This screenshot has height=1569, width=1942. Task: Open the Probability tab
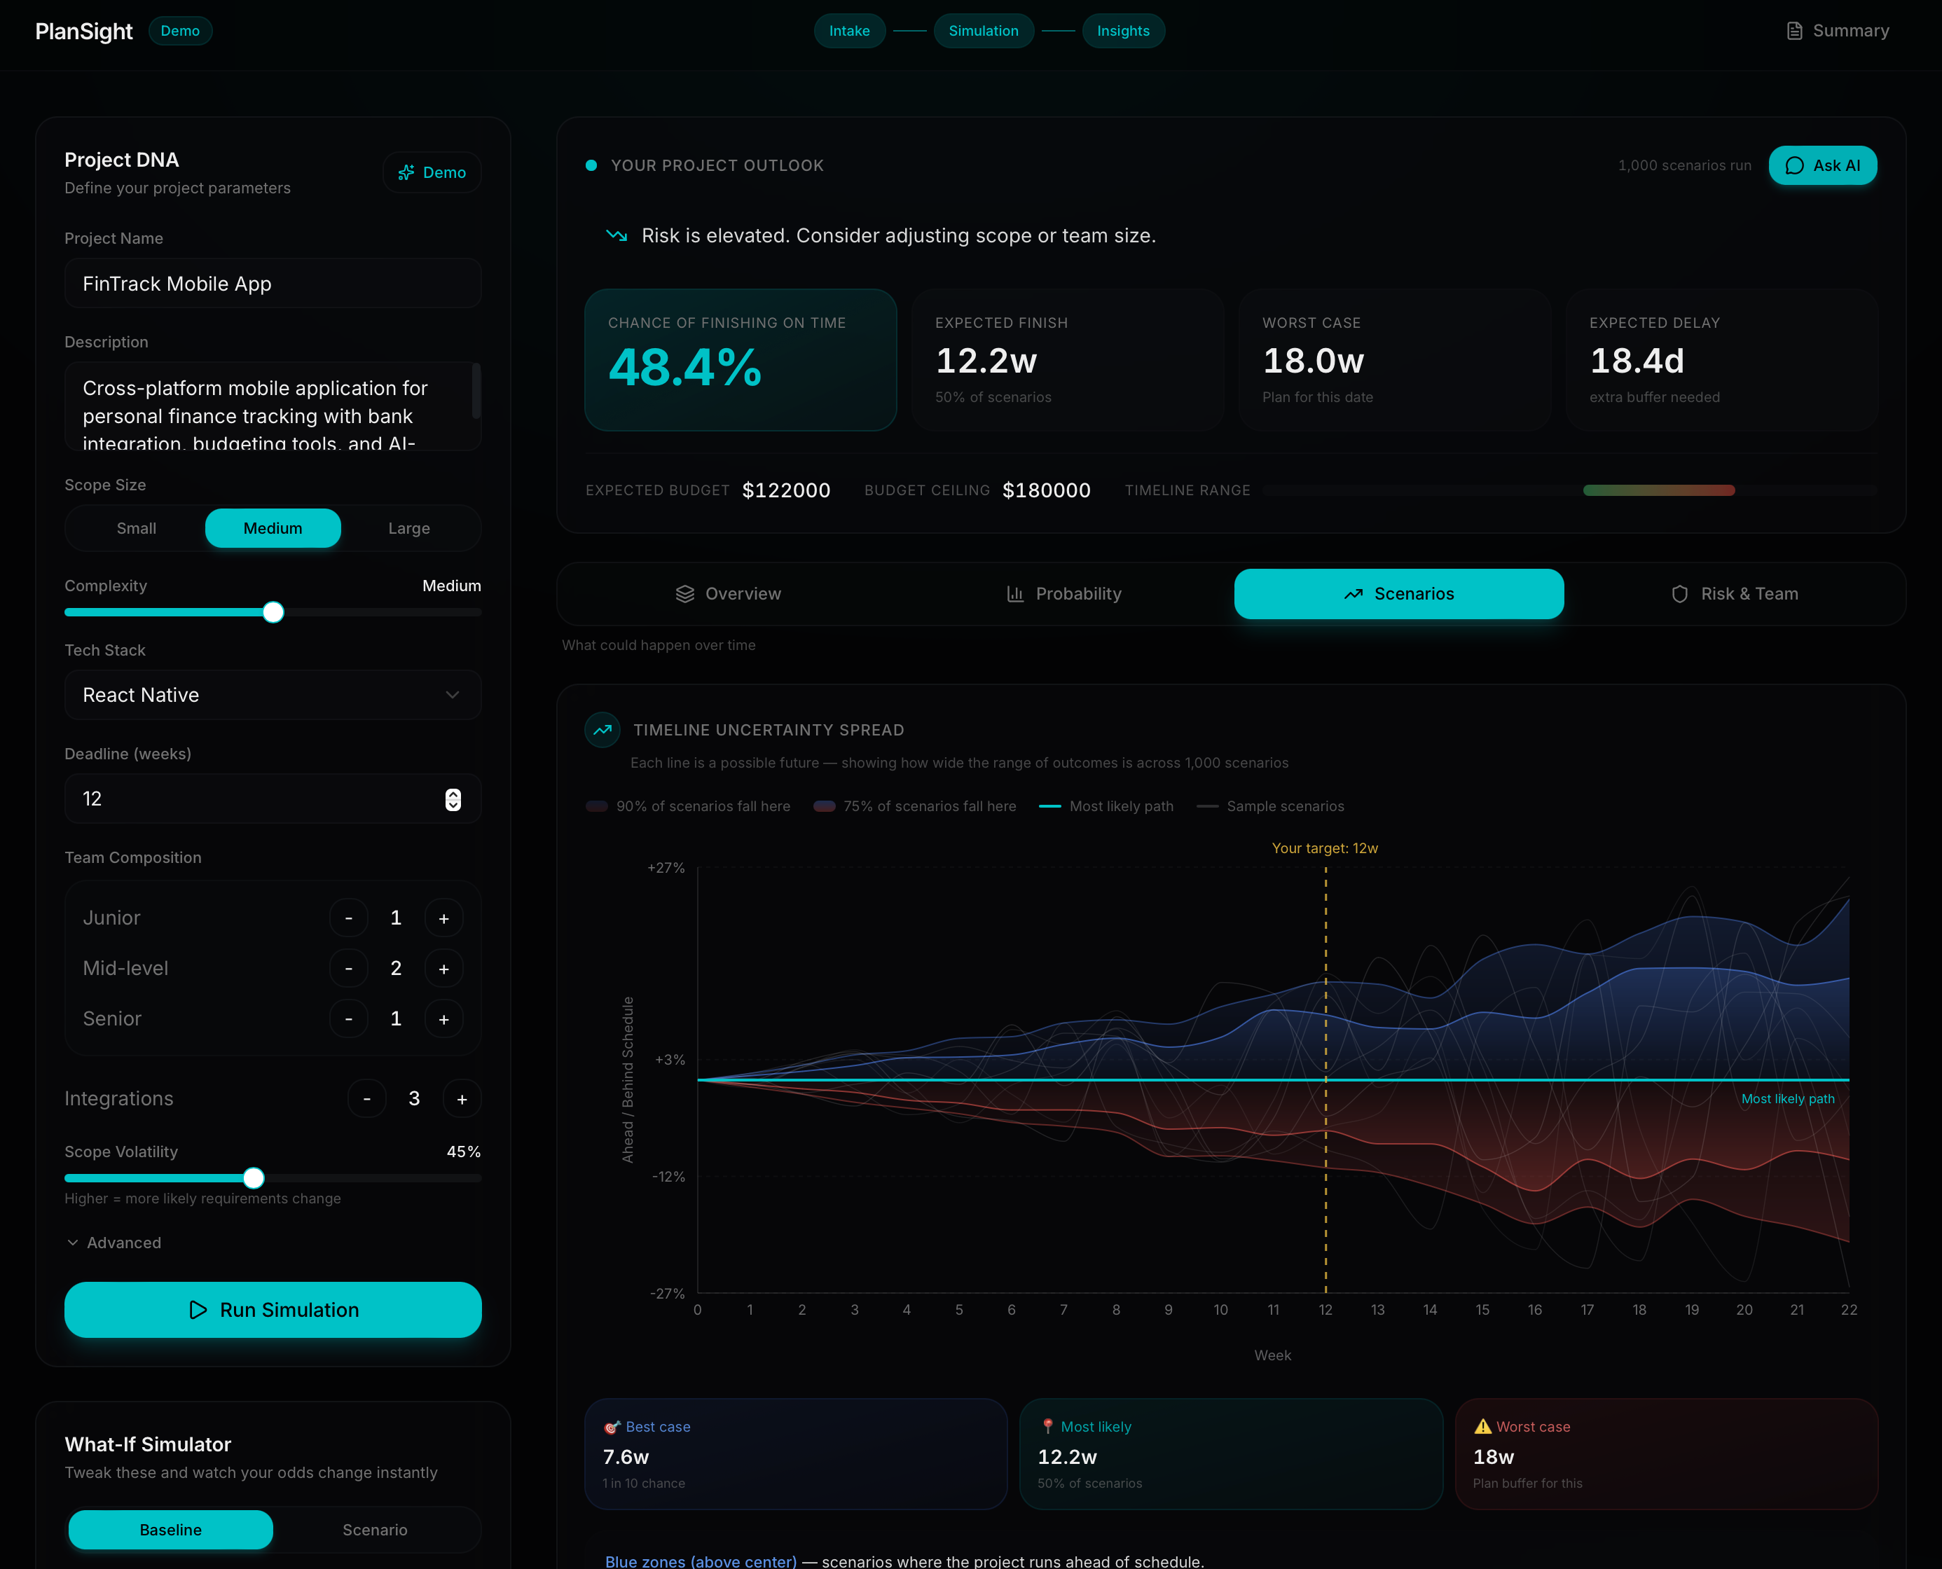point(1063,594)
